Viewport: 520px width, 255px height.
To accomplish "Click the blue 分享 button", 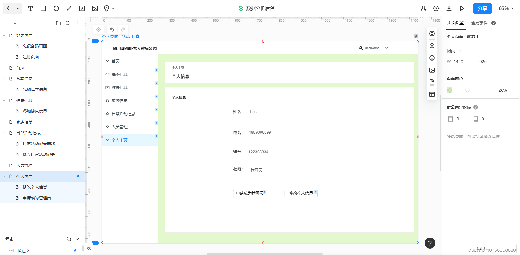I will 482,8.
